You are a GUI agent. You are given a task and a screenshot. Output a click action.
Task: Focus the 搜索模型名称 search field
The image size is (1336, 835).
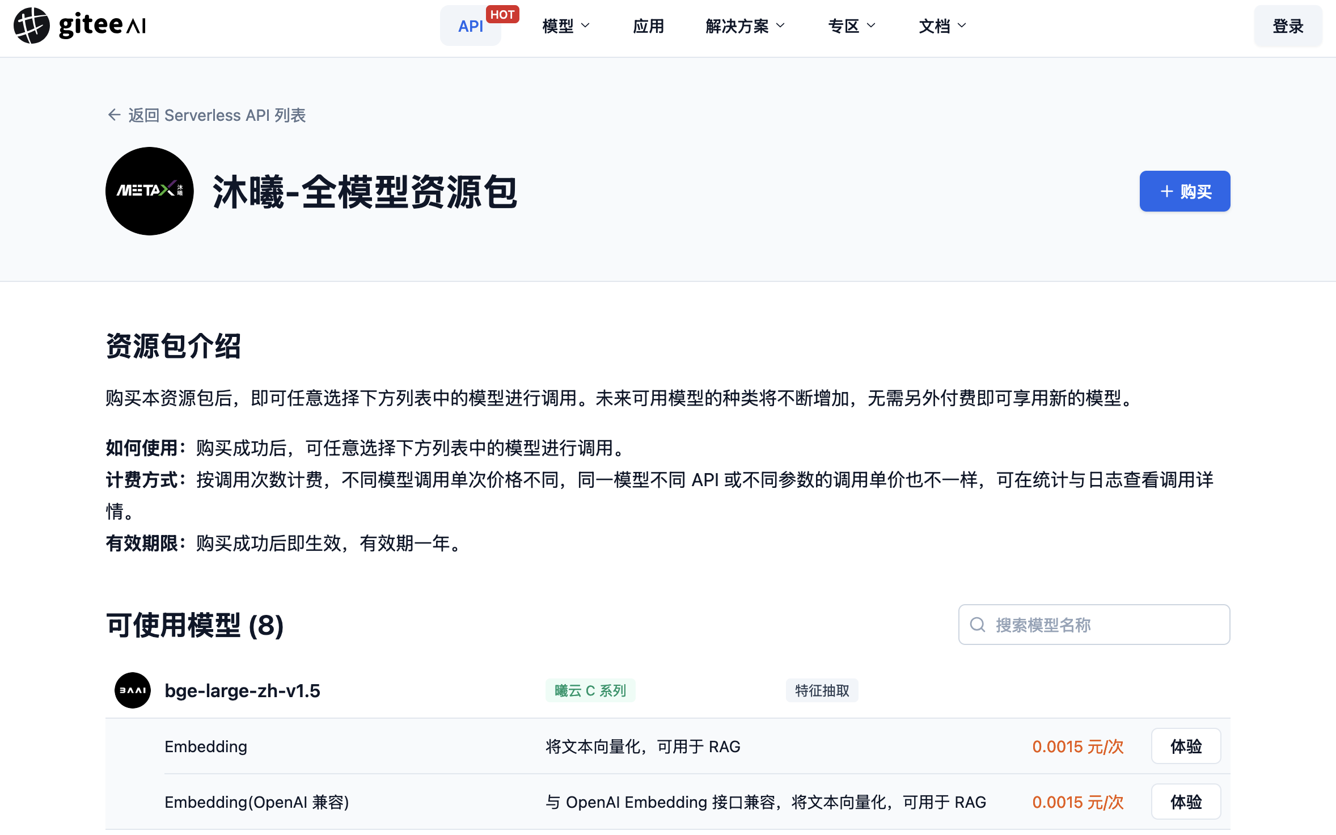1094,625
